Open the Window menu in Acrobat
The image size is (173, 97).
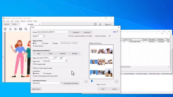[30, 21]
